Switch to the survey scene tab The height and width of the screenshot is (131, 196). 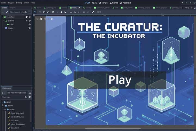click(87, 8)
